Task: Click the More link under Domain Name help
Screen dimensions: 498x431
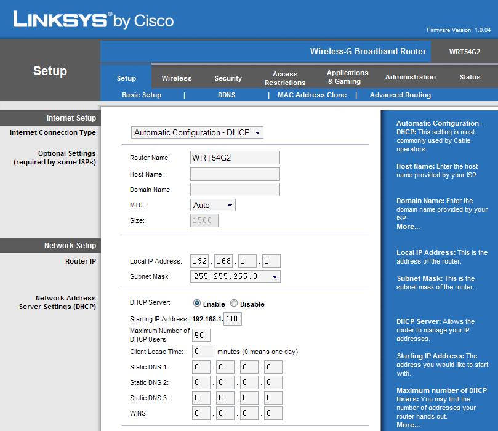Action: 408,227
